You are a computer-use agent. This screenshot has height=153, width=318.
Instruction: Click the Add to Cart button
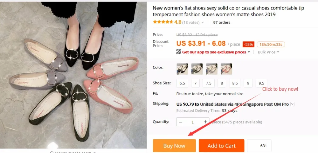tap(221, 146)
